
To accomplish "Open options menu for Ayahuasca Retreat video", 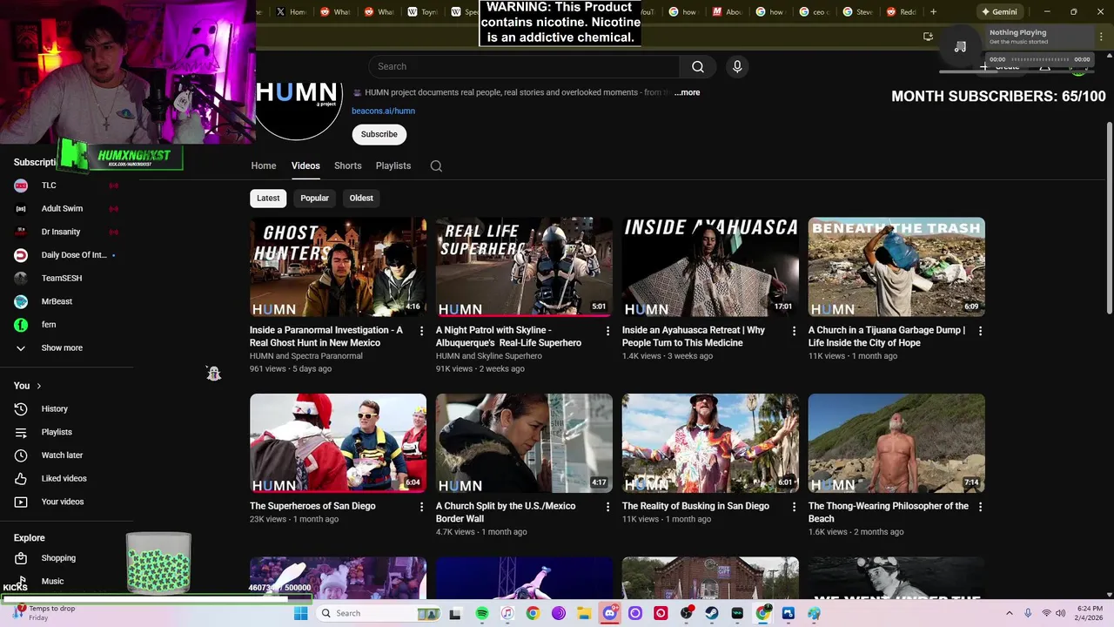I will (x=794, y=331).
